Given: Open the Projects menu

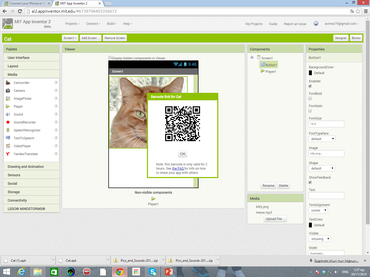Looking at the screenshot, I should tap(72, 24).
